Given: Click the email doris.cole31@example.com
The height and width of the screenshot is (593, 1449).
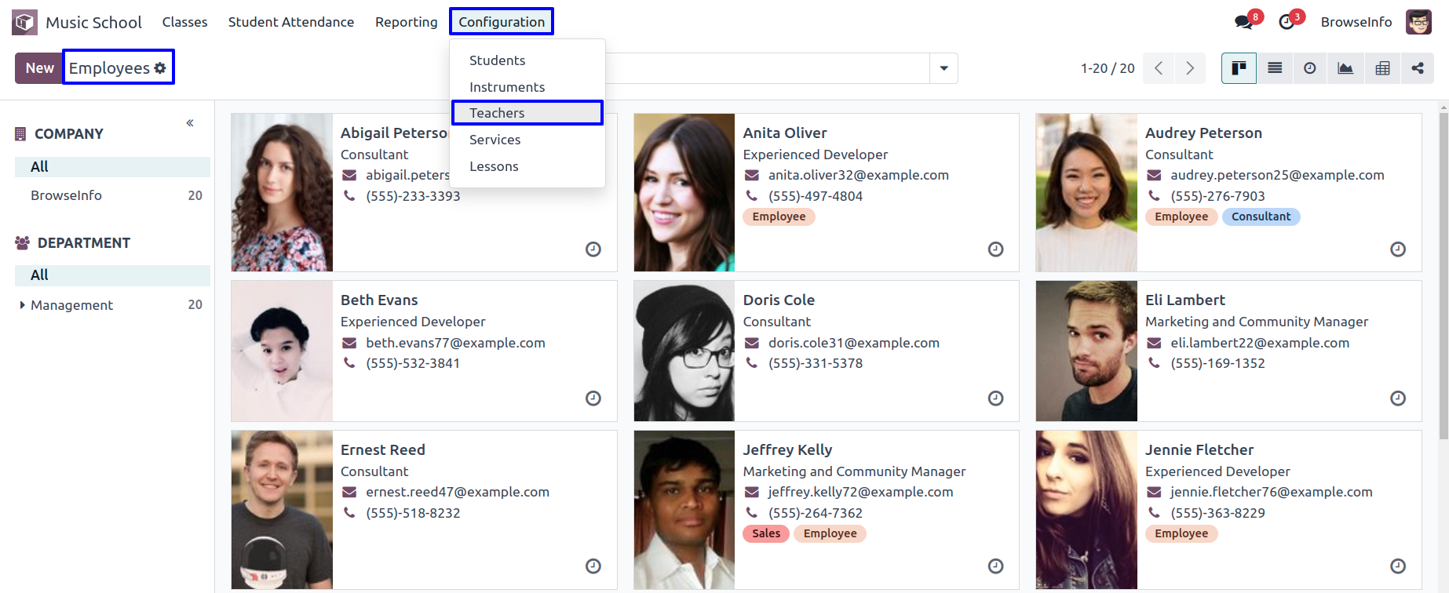Looking at the screenshot, I should coord(854,343).
